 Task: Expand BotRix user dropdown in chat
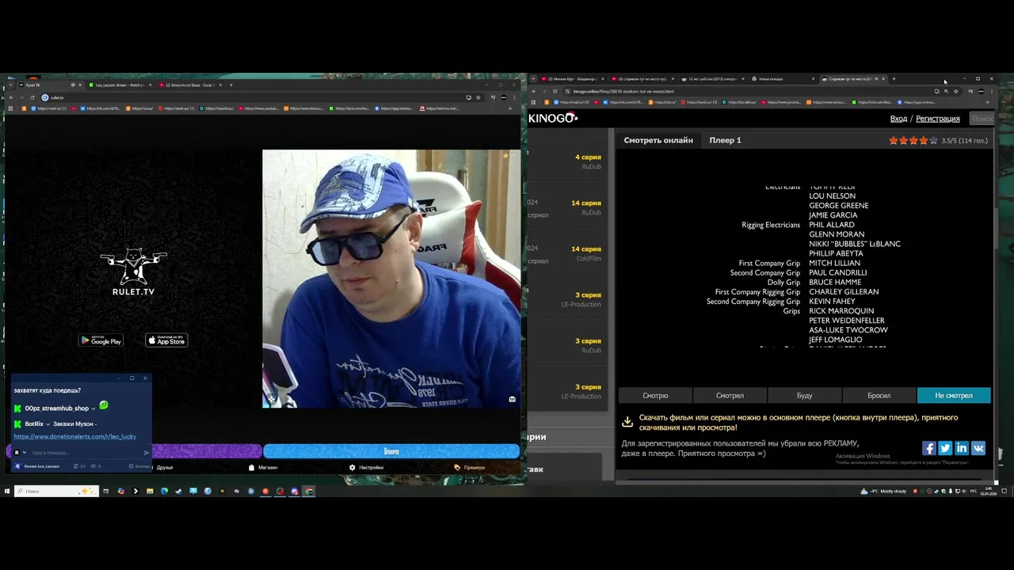(48, 424)
